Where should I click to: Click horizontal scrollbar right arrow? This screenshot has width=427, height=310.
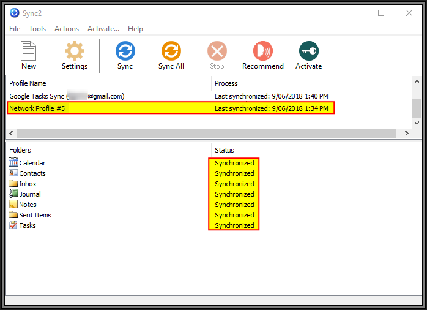point(407,133)
